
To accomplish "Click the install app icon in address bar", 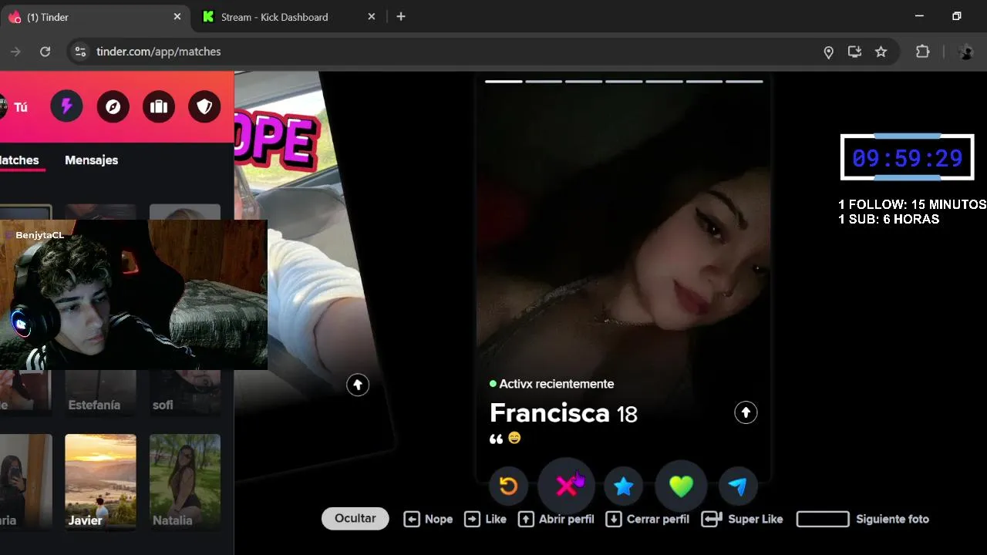I will (854, 52).
